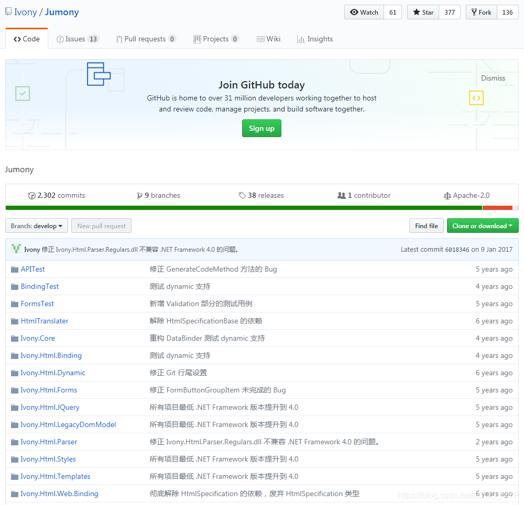Open the Projects tab
The height and width of the screenshot is (505, 524).
tap(216, 39)
